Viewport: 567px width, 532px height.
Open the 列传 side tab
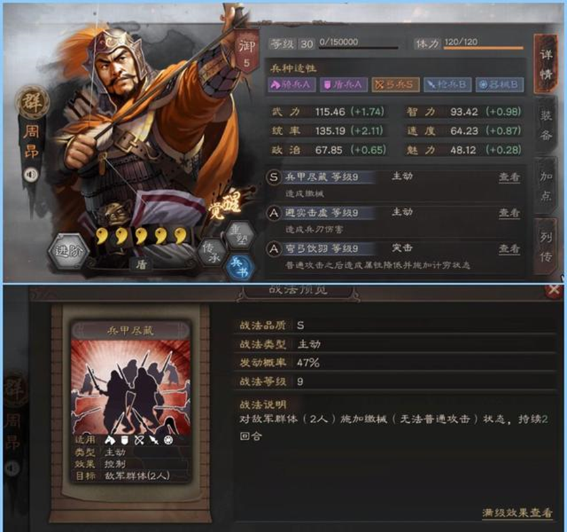click(x=546, y=247)
